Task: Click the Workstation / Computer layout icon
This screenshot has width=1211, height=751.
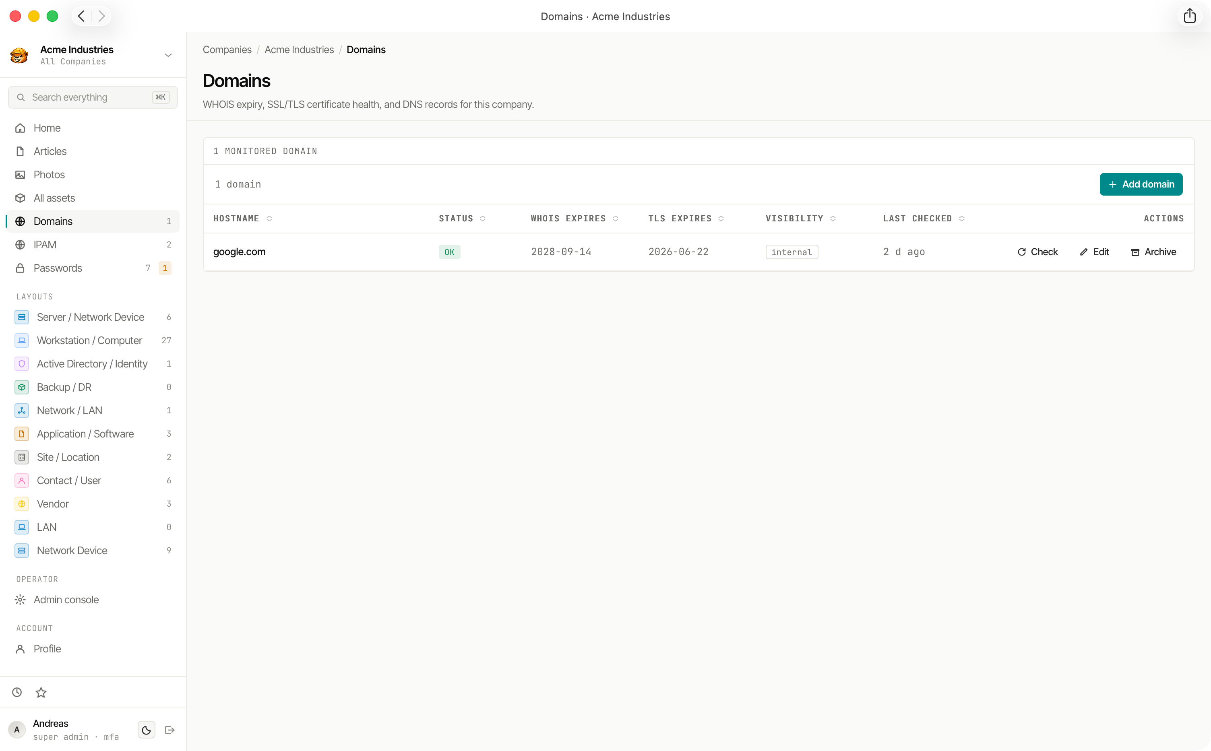Action: [x=22, y=341]
